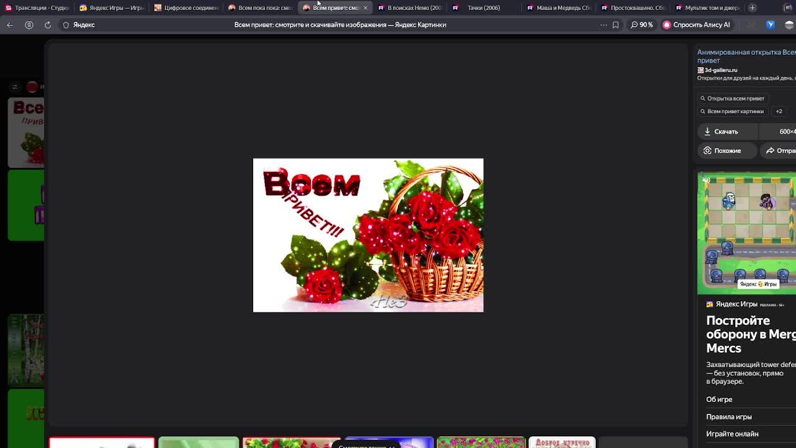The image size is (796, 448).
Task: Switch to the Простоквашино tab
Action: [x=633, y=7]
